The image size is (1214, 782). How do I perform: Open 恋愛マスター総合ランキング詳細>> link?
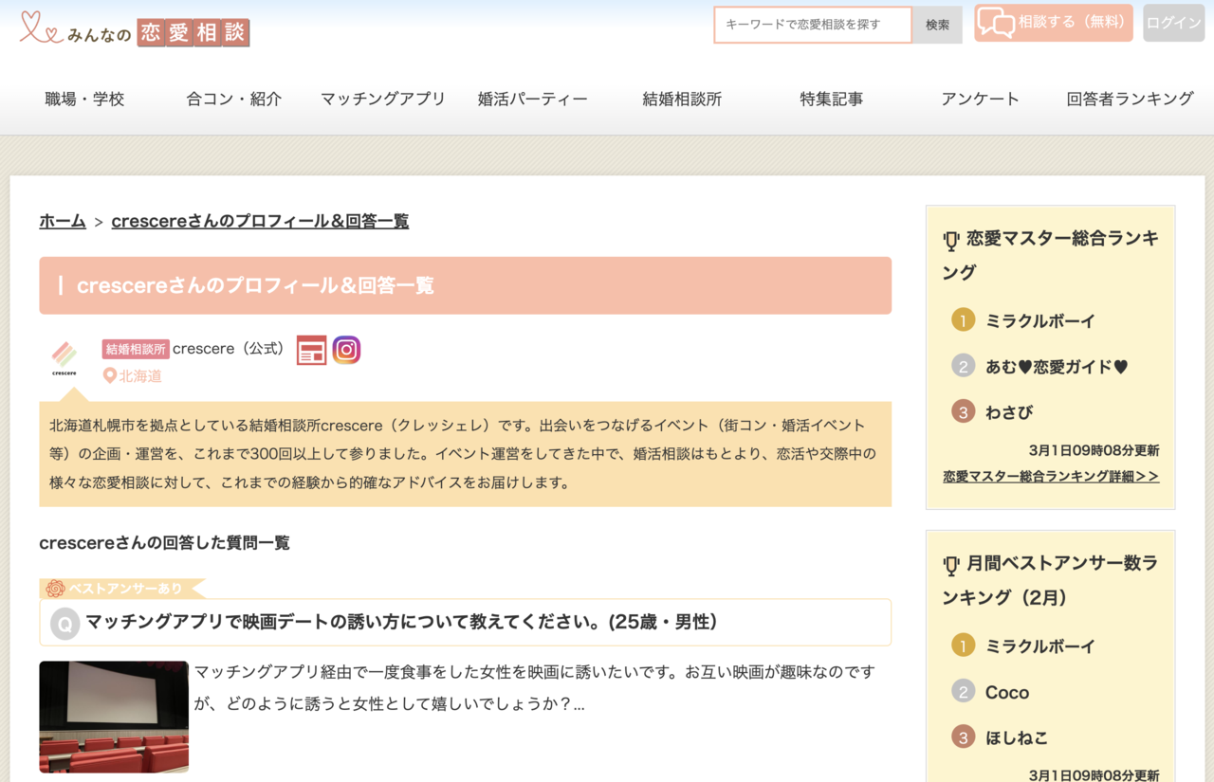(x=1051, y=476)
